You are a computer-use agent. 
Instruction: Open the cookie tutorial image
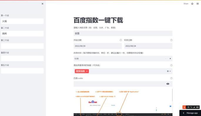(123, 102)
